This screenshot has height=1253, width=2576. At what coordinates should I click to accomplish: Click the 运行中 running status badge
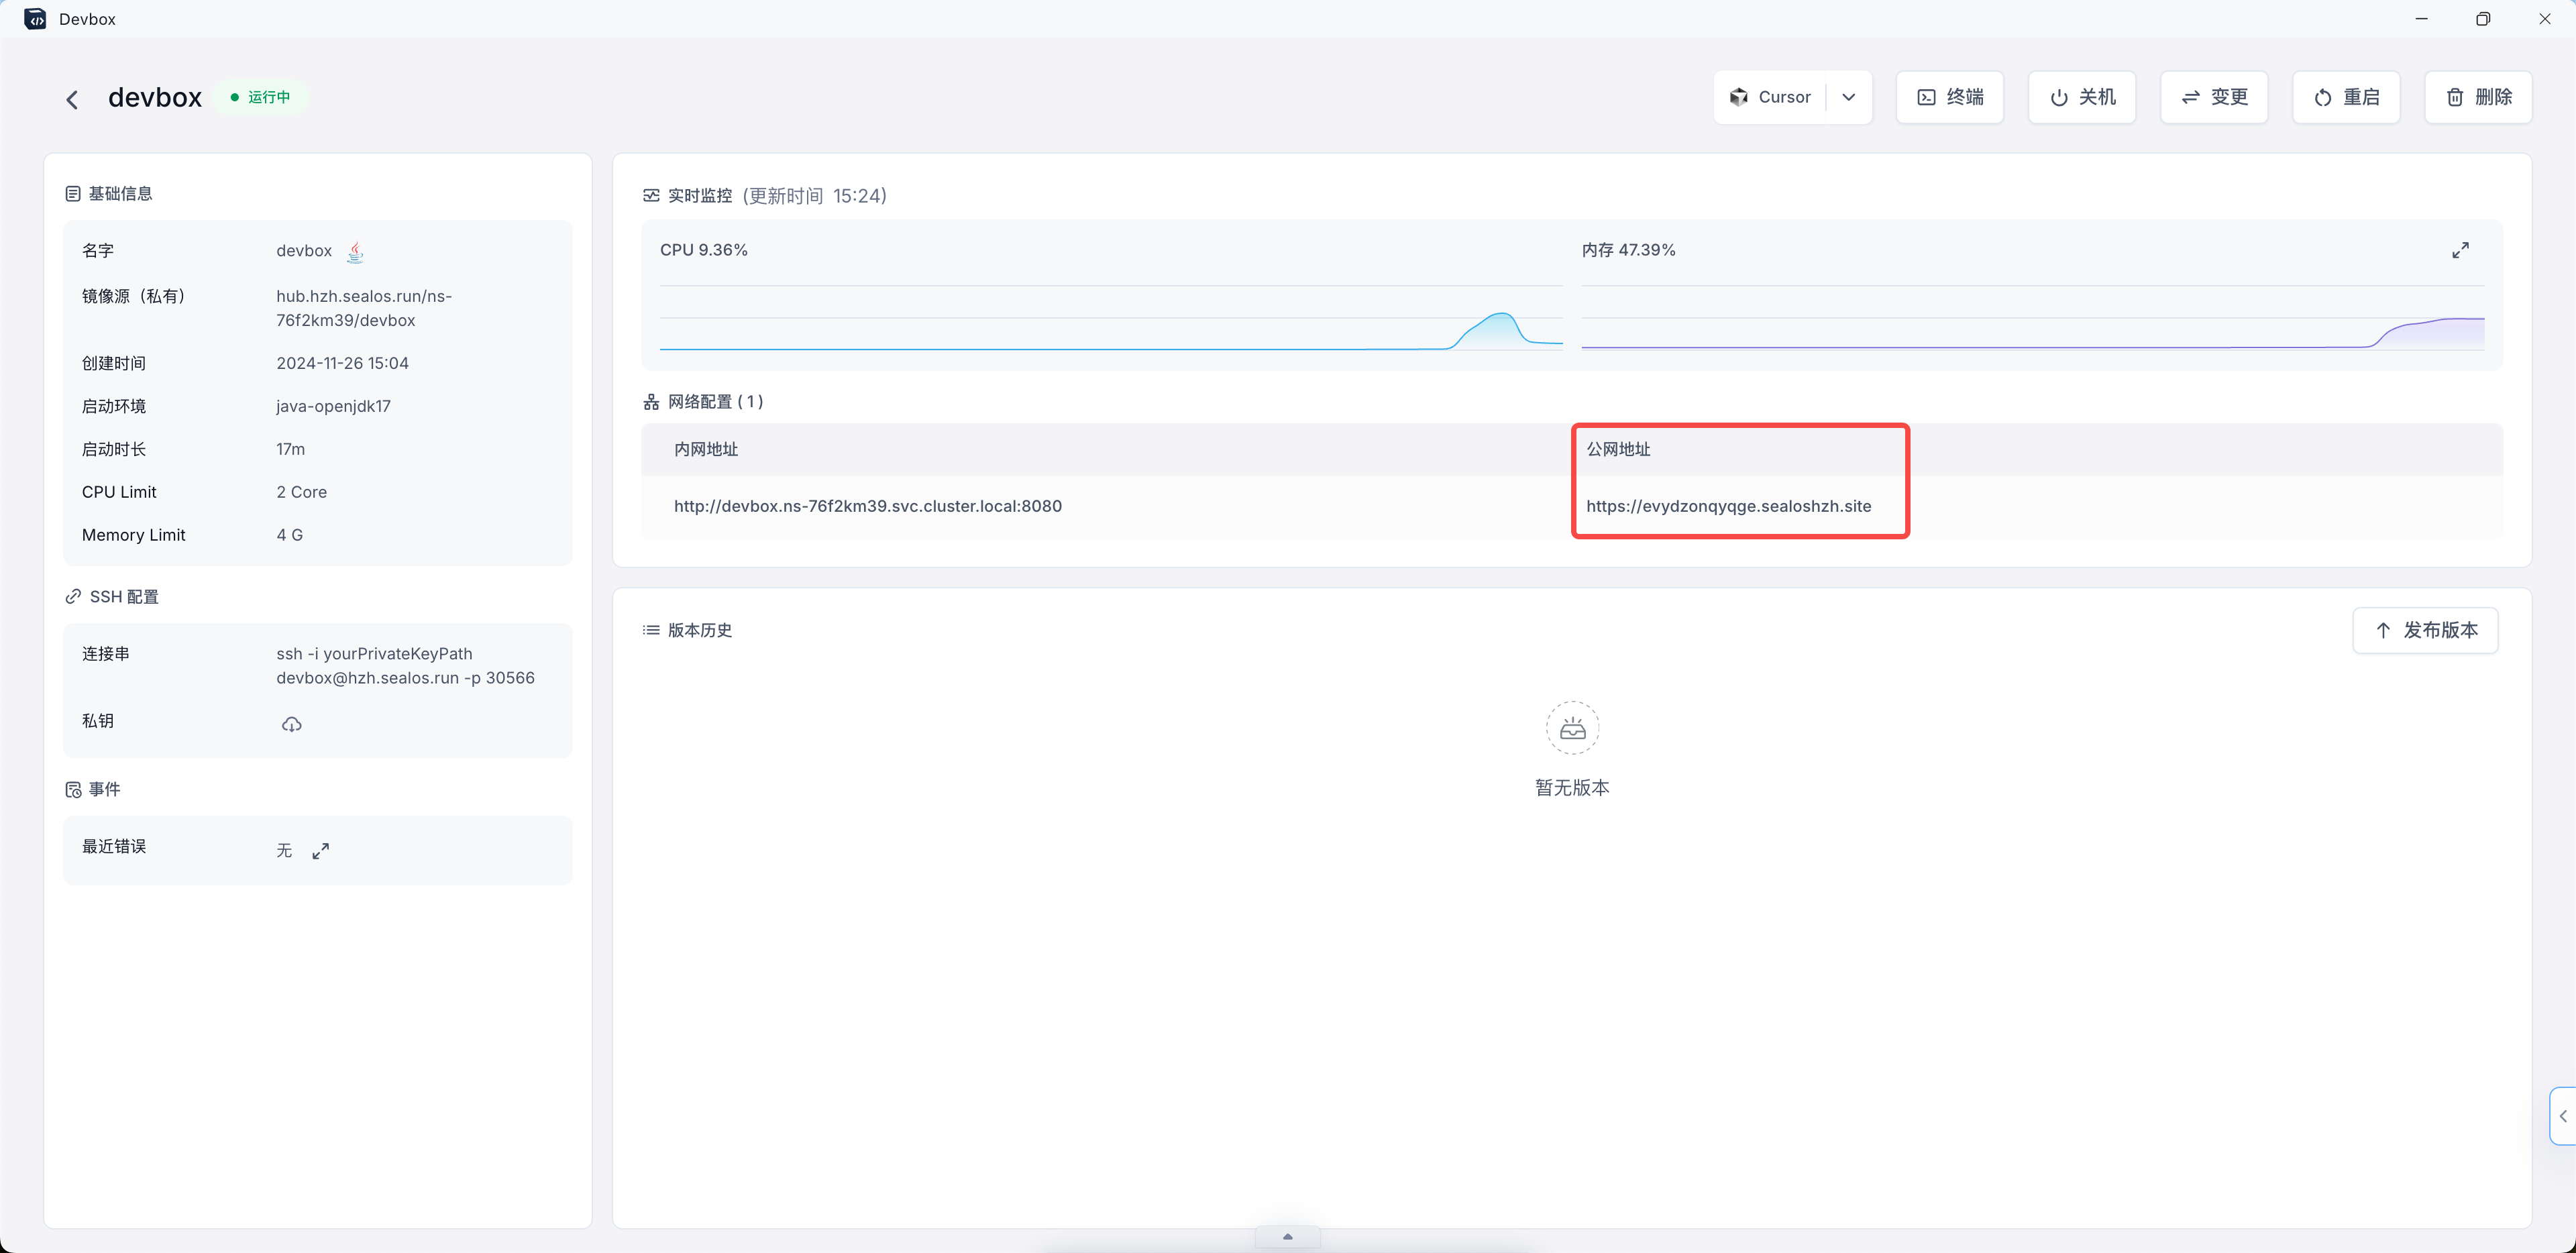(x=261, y=97)
